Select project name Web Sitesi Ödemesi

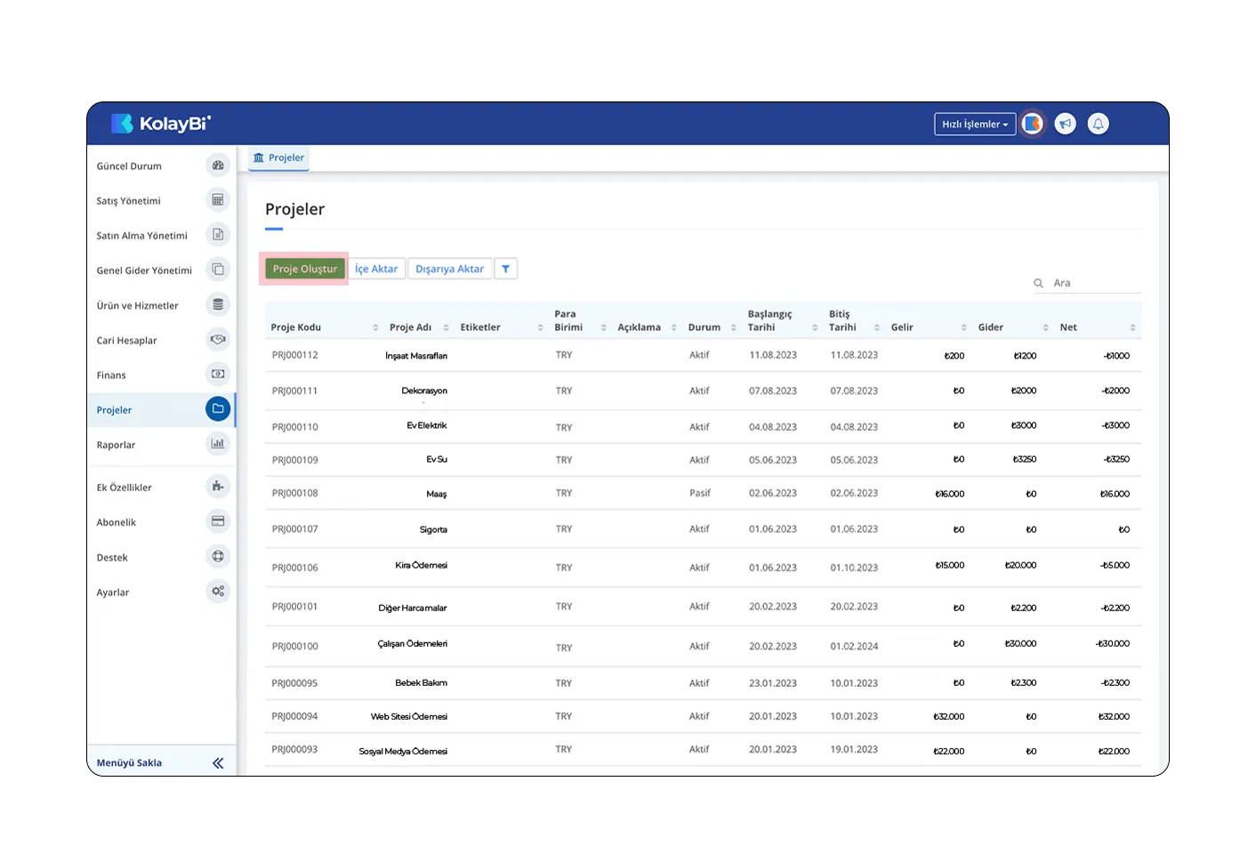click(x=409, y=716)
